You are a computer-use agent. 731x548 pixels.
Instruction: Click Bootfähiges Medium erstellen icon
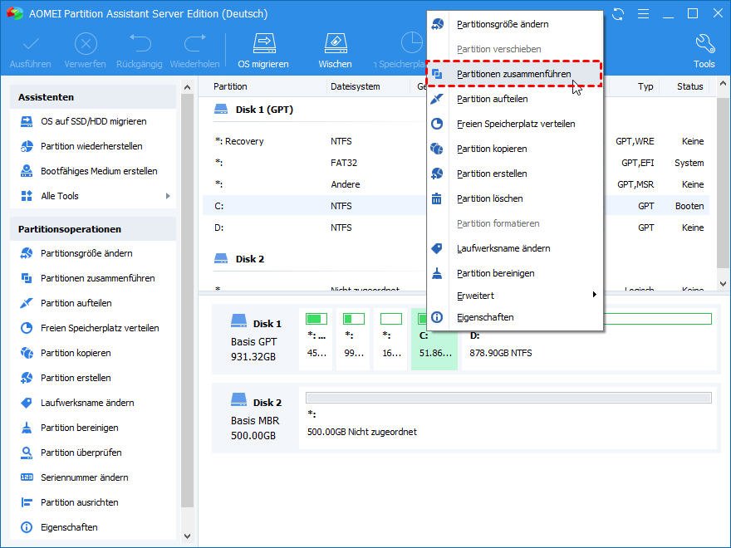click(x=27, y=171)
